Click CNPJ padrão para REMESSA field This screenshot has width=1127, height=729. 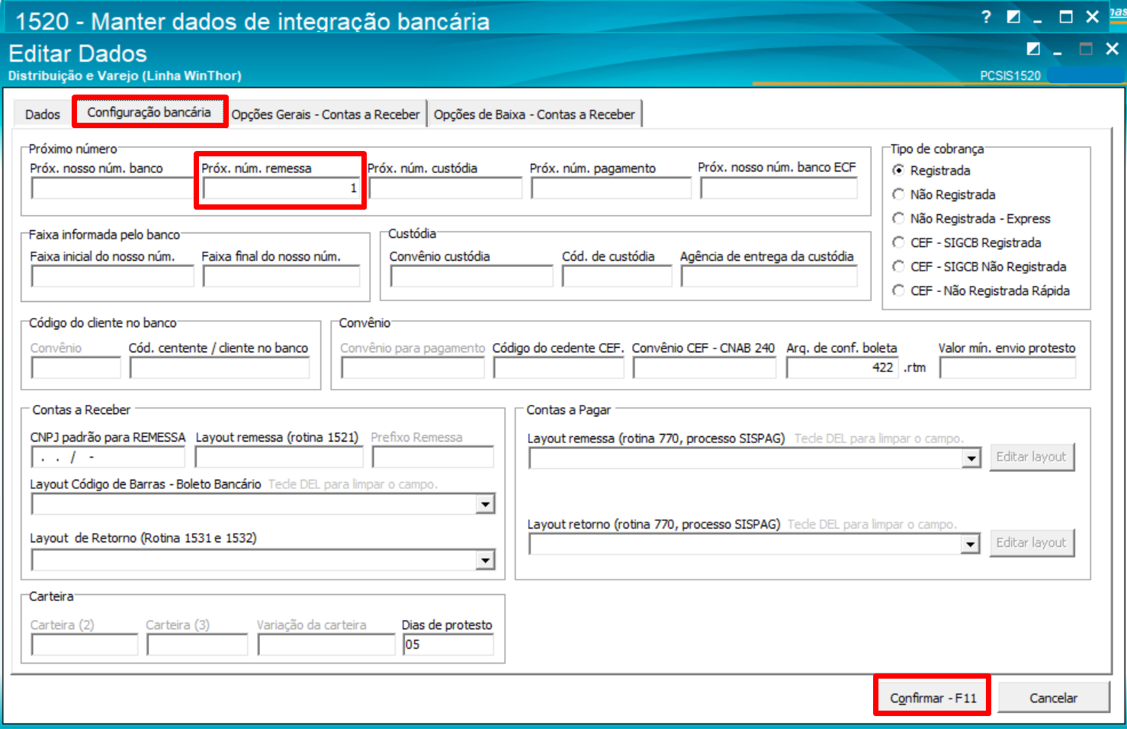coord(108,458)
